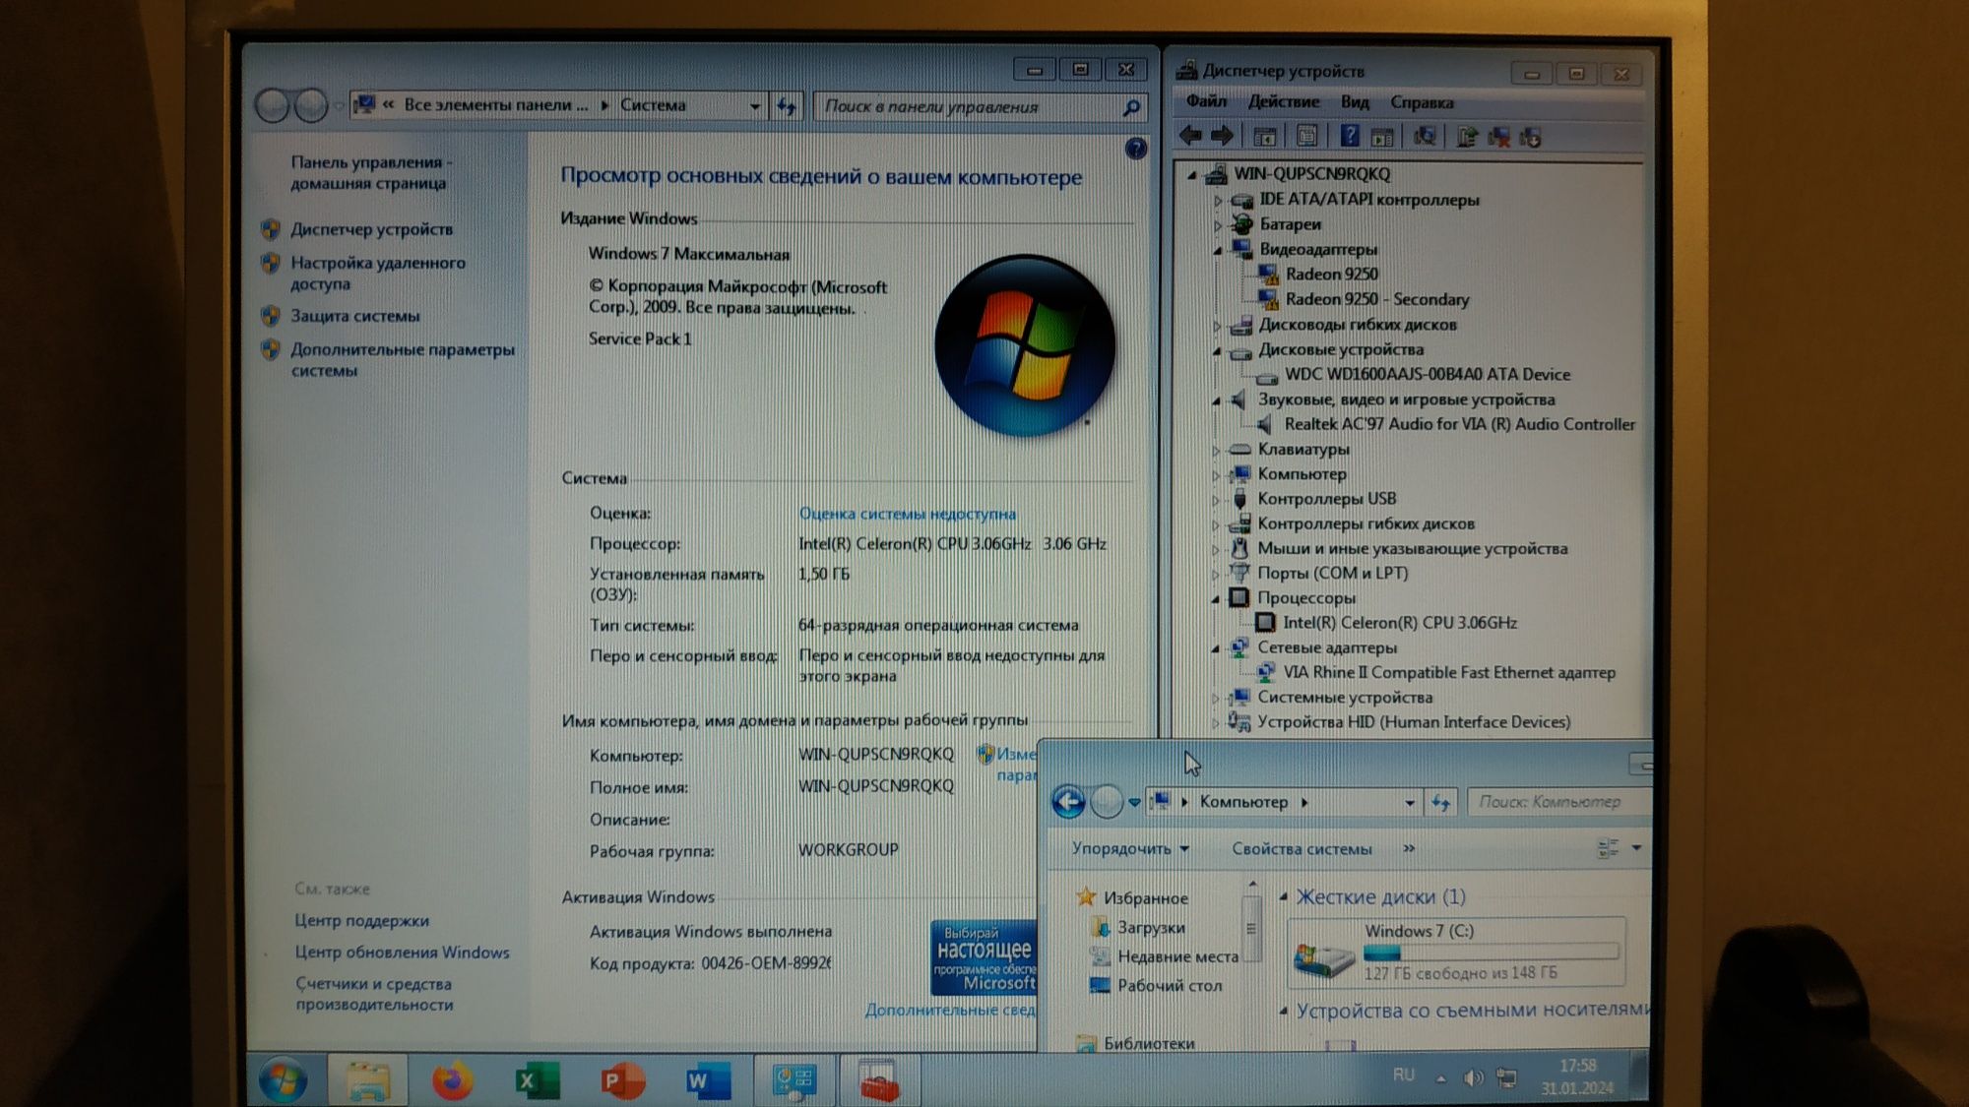Collapse Видеоадаптеры node
Screen dimensions: 1969x1107
pos(1218,250)
